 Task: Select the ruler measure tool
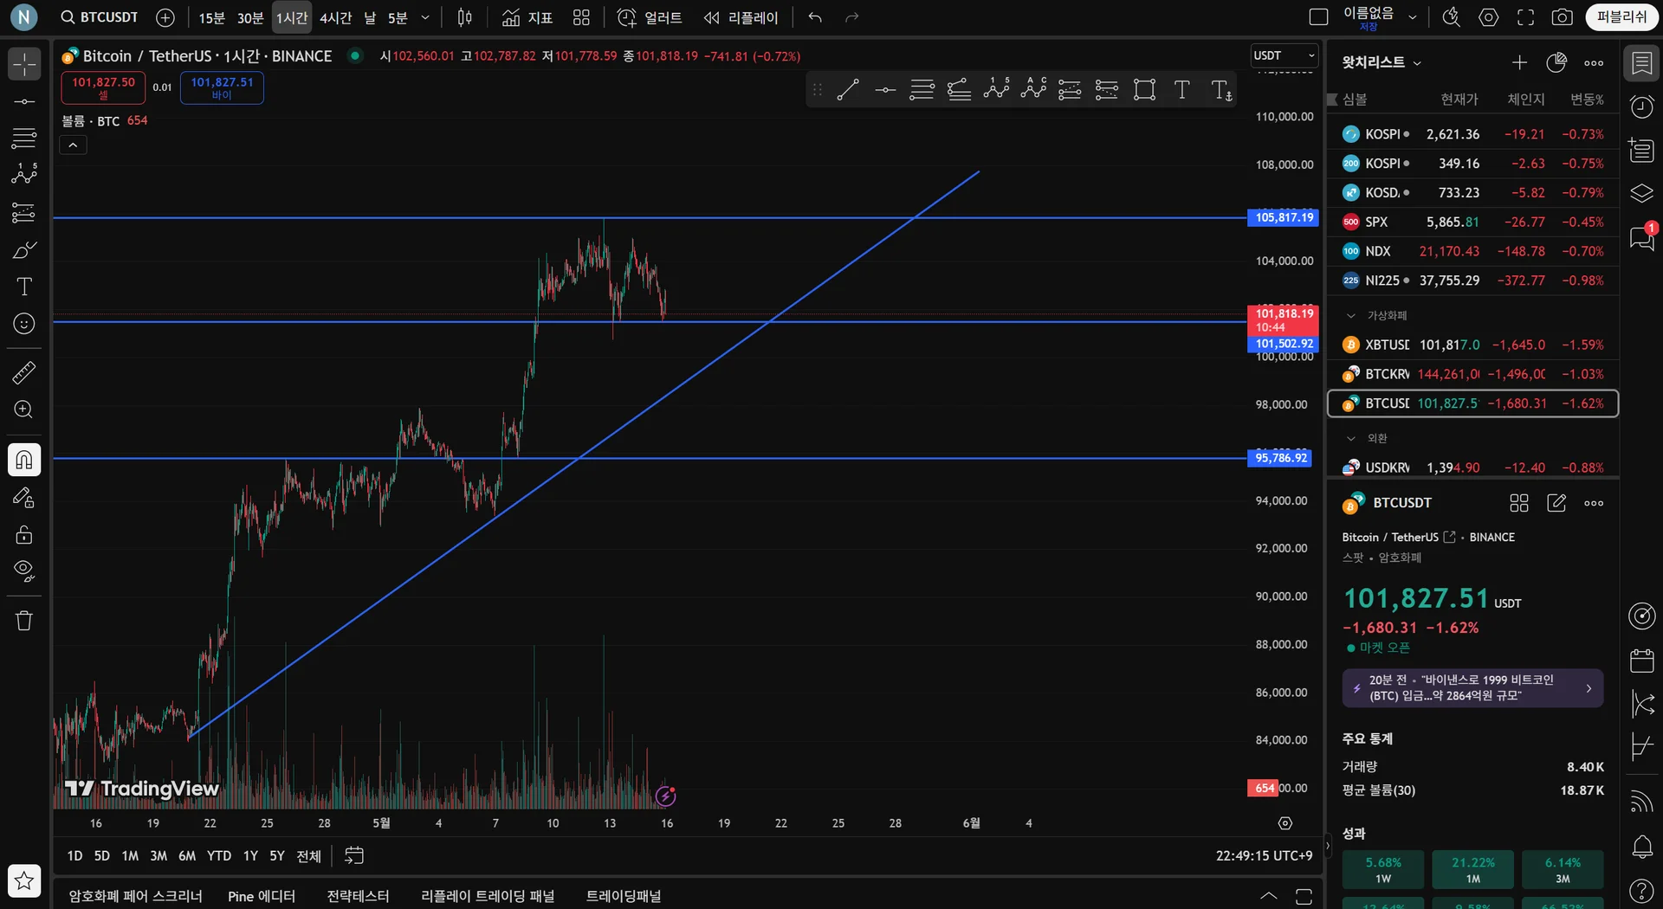point(24,373)
